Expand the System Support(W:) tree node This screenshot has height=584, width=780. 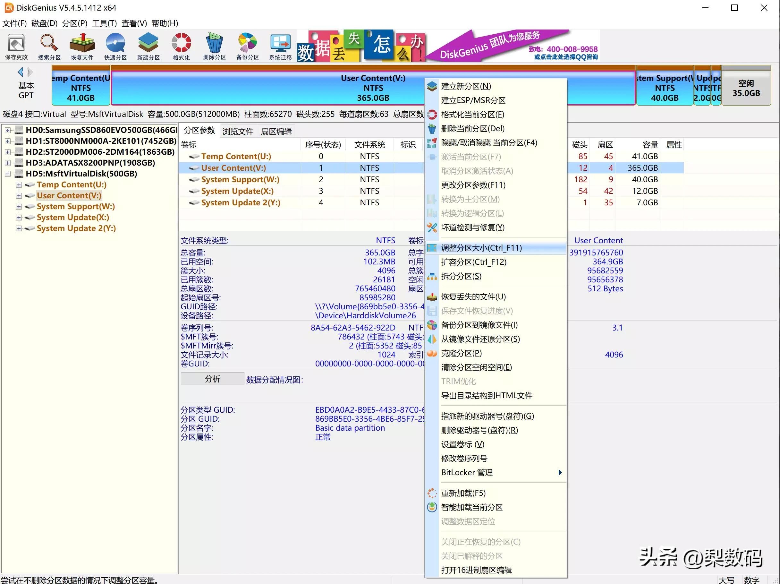click(19, 206)
